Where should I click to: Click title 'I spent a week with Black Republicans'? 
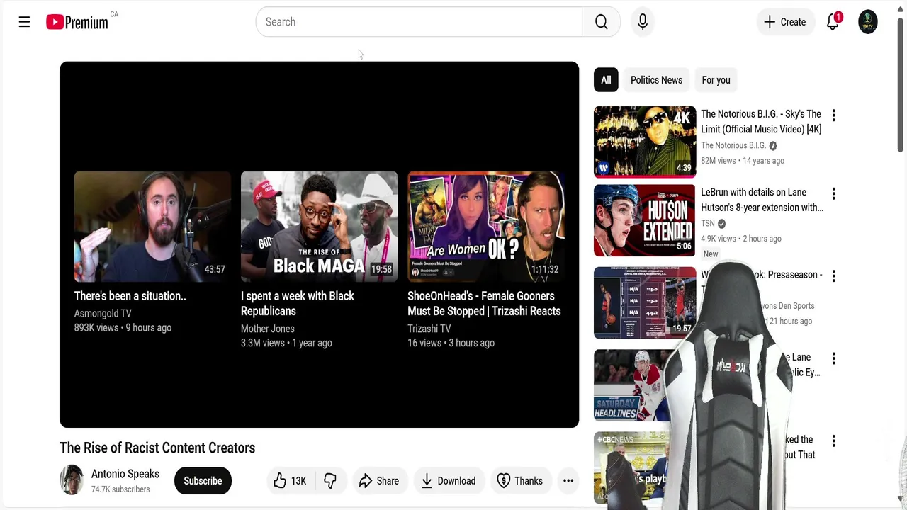click(298, 303)
